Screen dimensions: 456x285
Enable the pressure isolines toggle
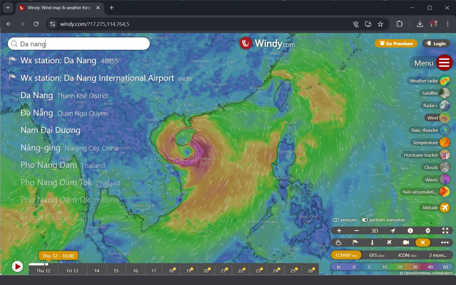click(x=336, y=220)
